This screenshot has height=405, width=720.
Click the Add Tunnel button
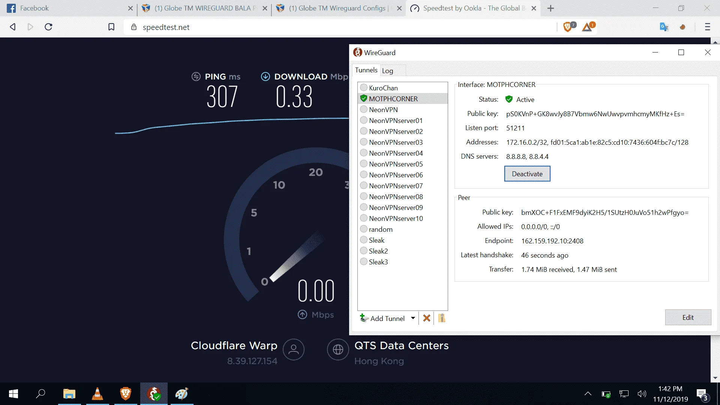tap(382, 318)
